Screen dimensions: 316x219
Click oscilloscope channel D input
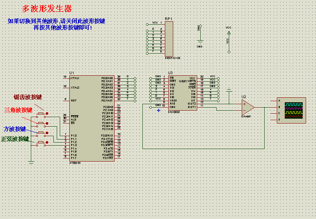coord(279,120)
